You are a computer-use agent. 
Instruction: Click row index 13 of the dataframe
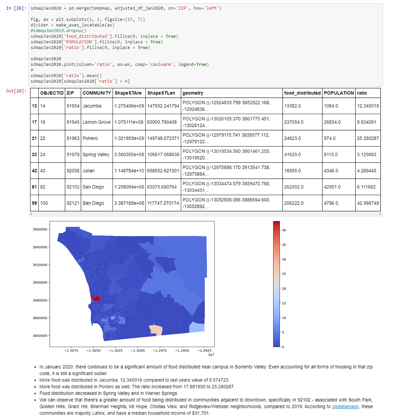34,106
